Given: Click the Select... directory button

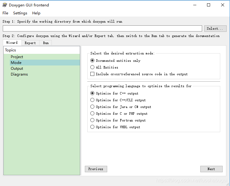Looking at the screenshot, I should pos(215,28).
